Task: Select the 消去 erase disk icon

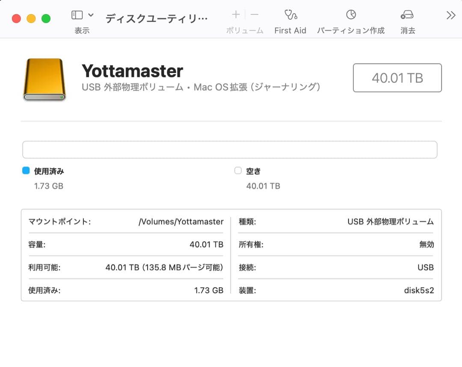Action: [406, 15]
